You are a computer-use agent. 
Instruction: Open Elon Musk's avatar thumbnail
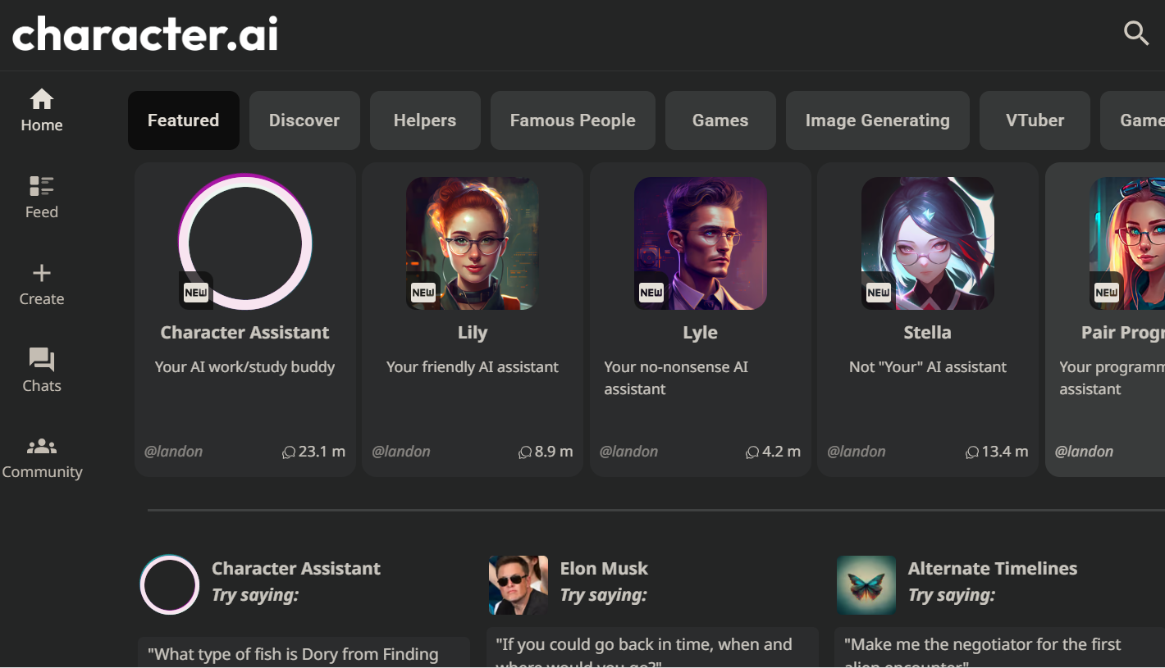(518, 584)
